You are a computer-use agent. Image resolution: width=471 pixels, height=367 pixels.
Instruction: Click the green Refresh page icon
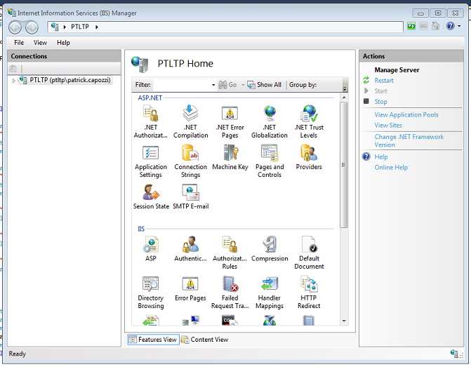[x=411, y=26]
